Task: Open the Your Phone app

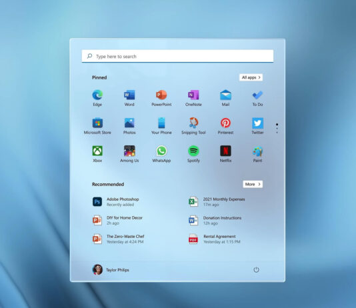Action: pos(161,126)
